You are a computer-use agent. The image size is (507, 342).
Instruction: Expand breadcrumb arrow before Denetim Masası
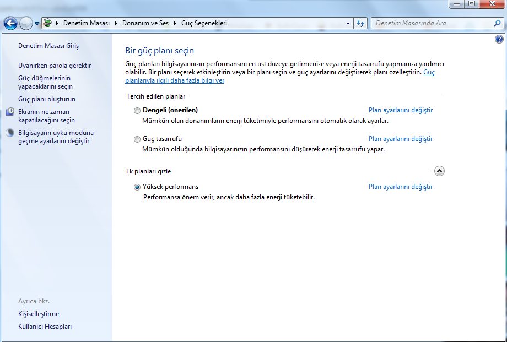click(x=57, y=23)
